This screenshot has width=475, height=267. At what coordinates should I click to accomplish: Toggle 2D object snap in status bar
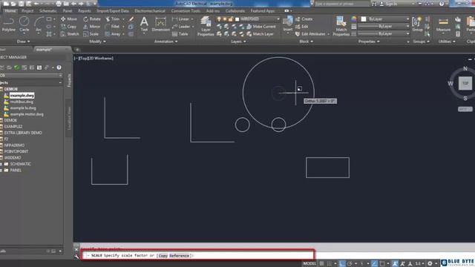pos(382,264)
